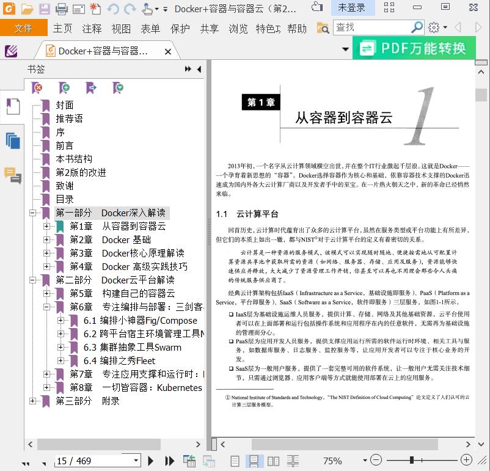Switch to the 共享 ribbon tab
Viewport: 490px width, 471px height.
pyautogui.click(x=209, y=29)
